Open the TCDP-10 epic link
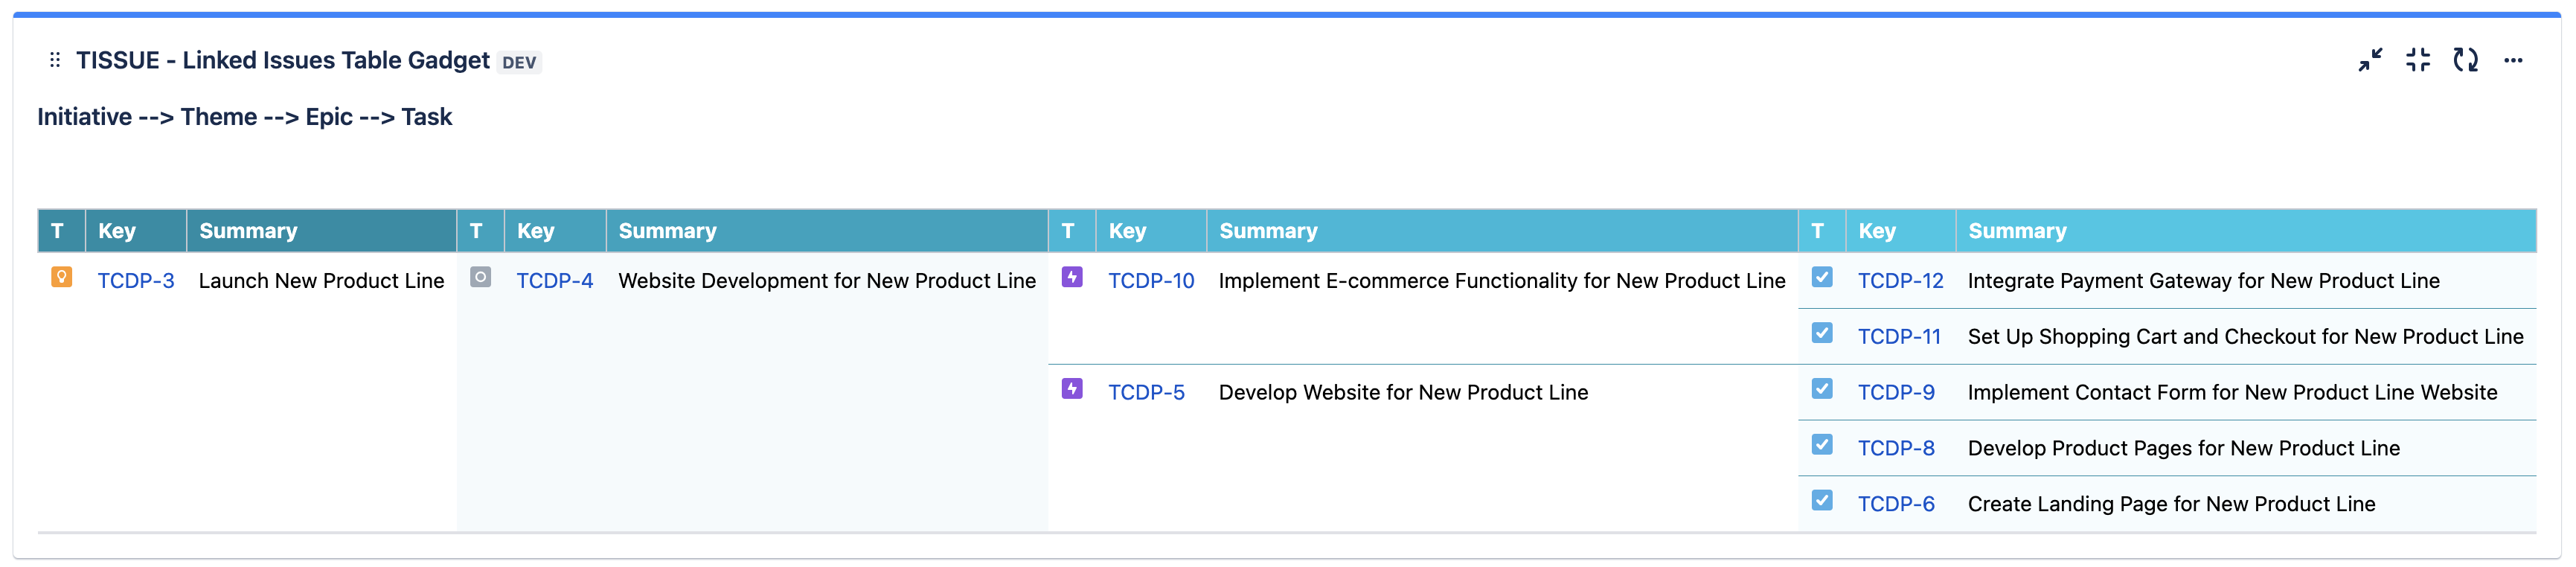 pos(1150,281)
